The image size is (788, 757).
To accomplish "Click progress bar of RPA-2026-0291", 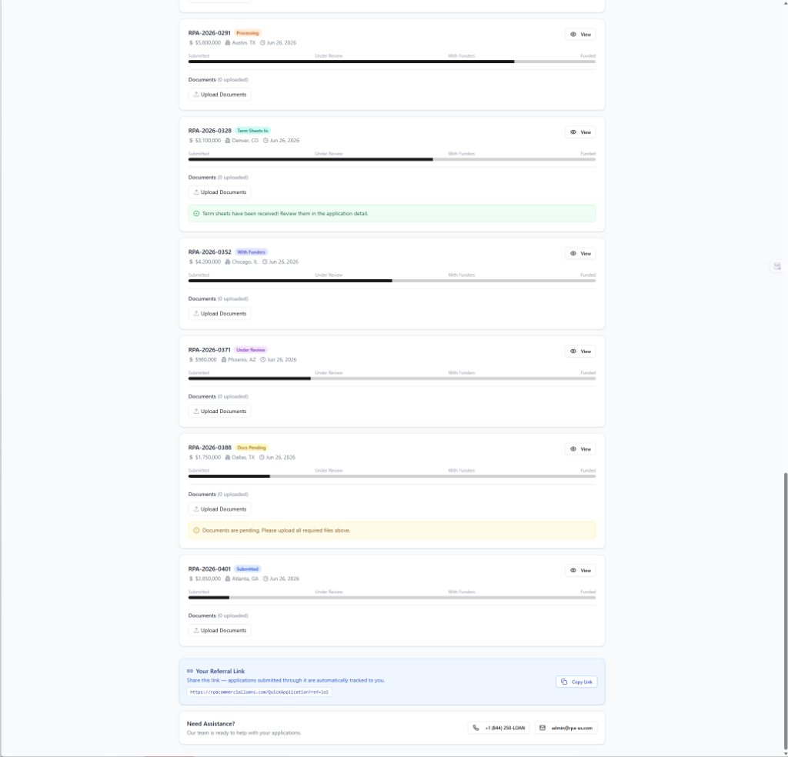I will point(392,62).
